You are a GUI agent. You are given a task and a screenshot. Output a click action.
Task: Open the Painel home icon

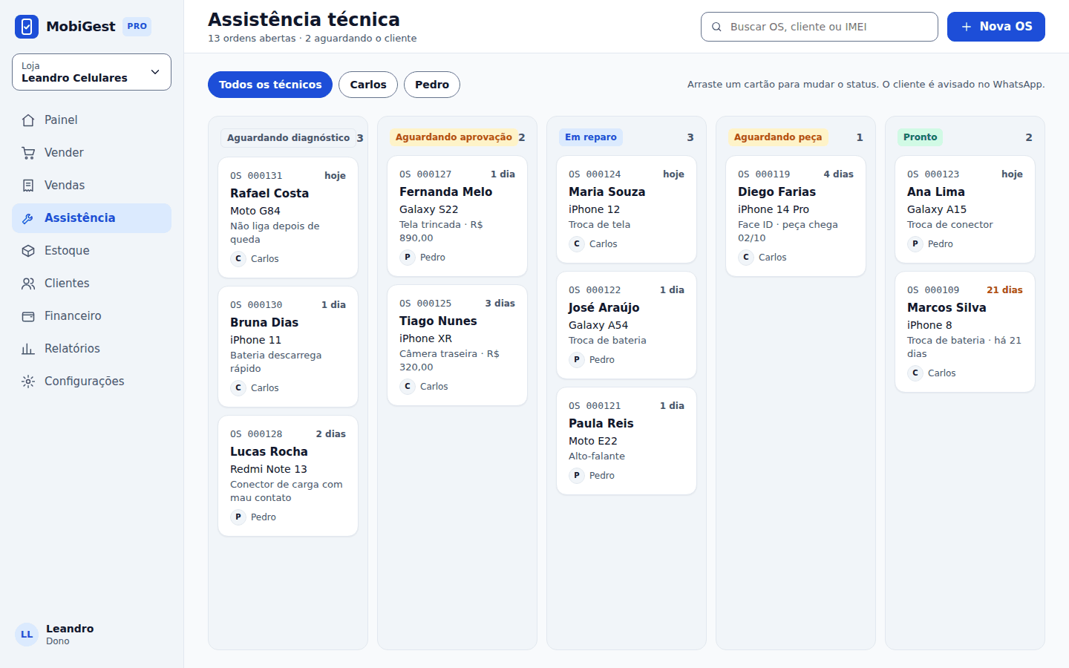28,120
